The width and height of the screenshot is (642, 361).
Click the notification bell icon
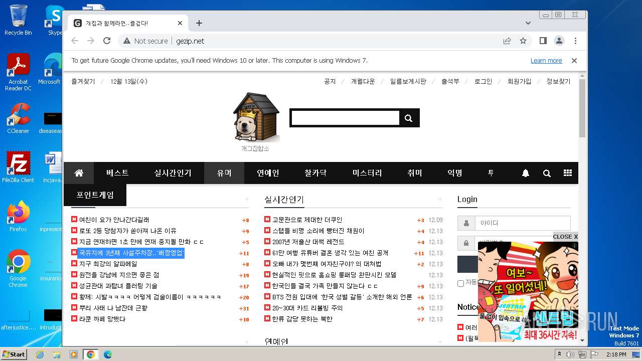(x=526, y=173)
